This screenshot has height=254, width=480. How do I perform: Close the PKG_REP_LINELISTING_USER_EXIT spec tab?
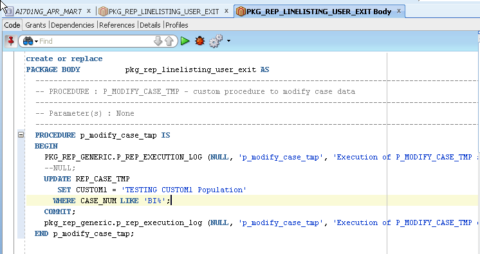[226, 11]
